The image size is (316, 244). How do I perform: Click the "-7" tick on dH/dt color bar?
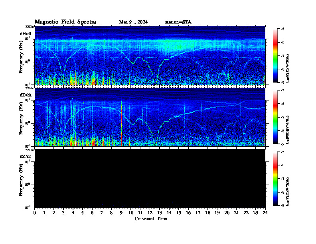pyautogui.click(x=282, y=56)
